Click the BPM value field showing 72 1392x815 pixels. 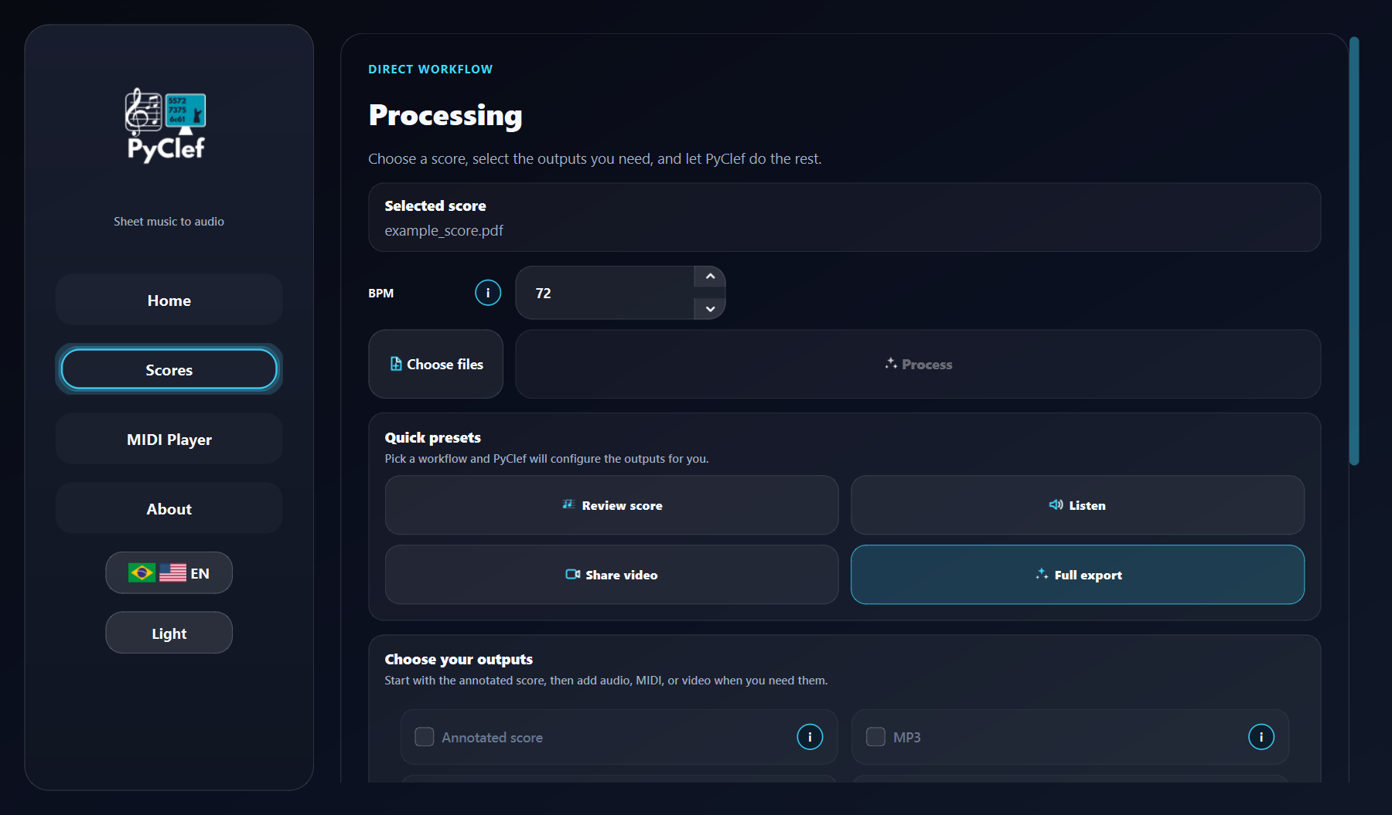[605, 293]
